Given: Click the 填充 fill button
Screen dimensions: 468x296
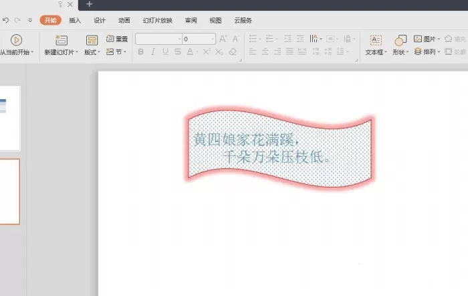Looking at the screenshot, I should coord(455,39).
